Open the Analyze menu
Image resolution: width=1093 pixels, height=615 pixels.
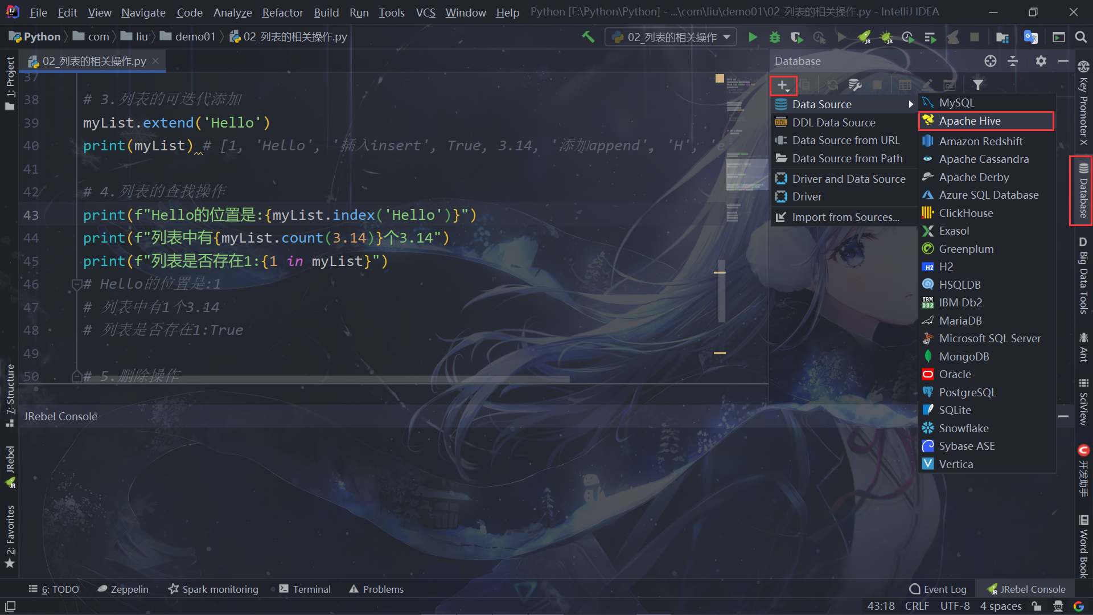click(232, 12)
